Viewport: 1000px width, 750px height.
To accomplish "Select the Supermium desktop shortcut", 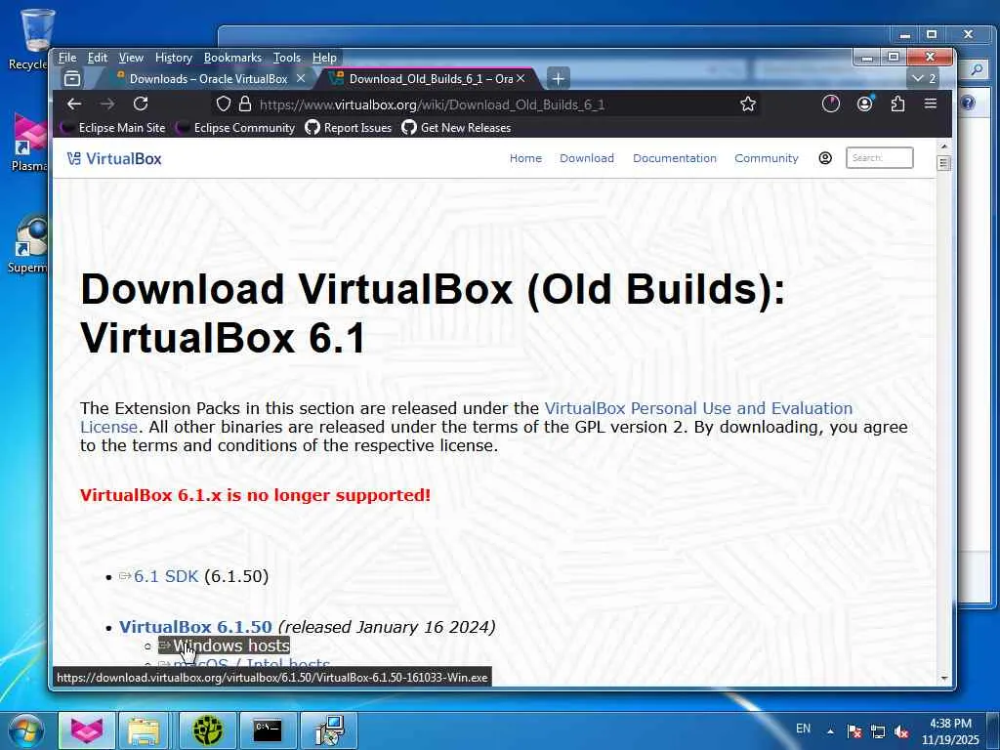I will [x=29, y=244].
